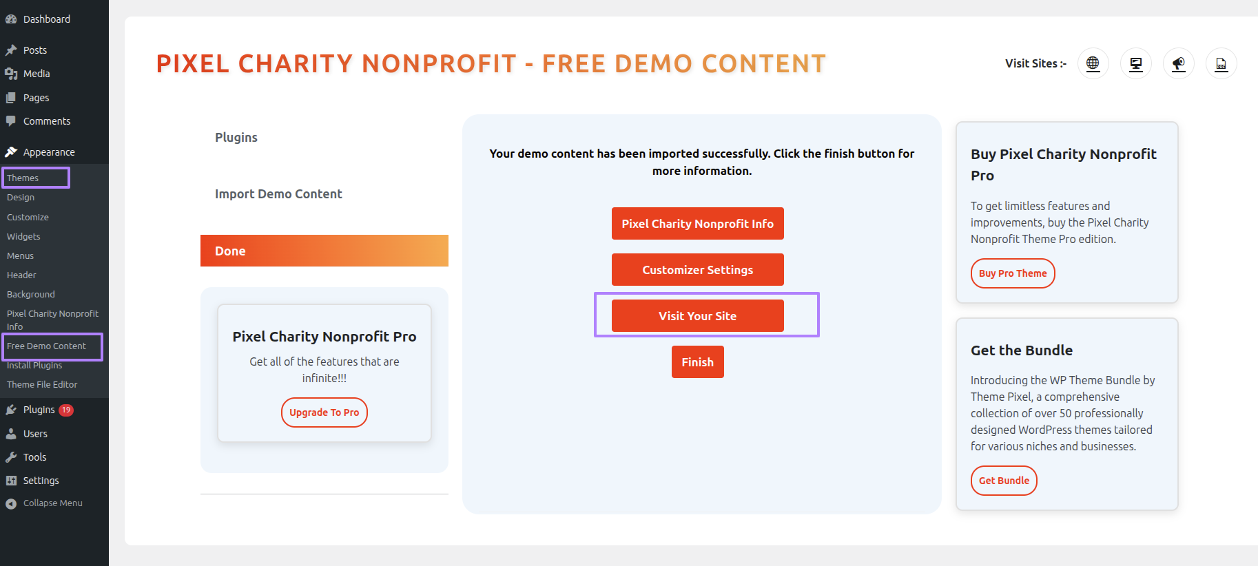Click the Comments speech bubble icon
The height and width of the screenshot is (566, 1258).
coord(11,121)
